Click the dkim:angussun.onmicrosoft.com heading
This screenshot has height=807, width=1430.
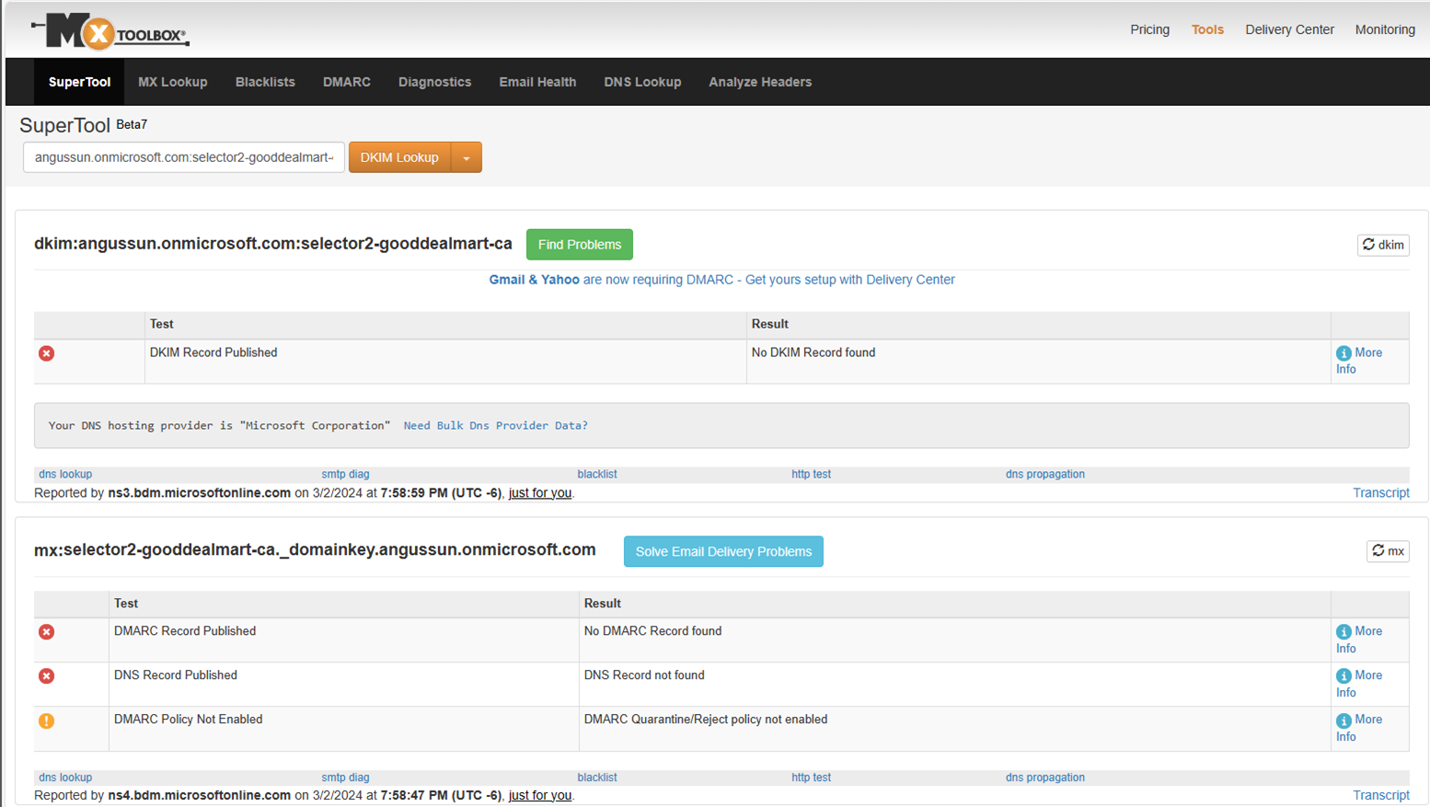(273, 244)
